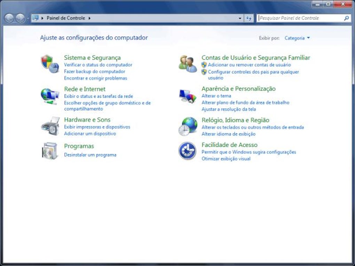Open Programas category heading
Viewport: 355px width, 266px height.
tap(79, 146)
